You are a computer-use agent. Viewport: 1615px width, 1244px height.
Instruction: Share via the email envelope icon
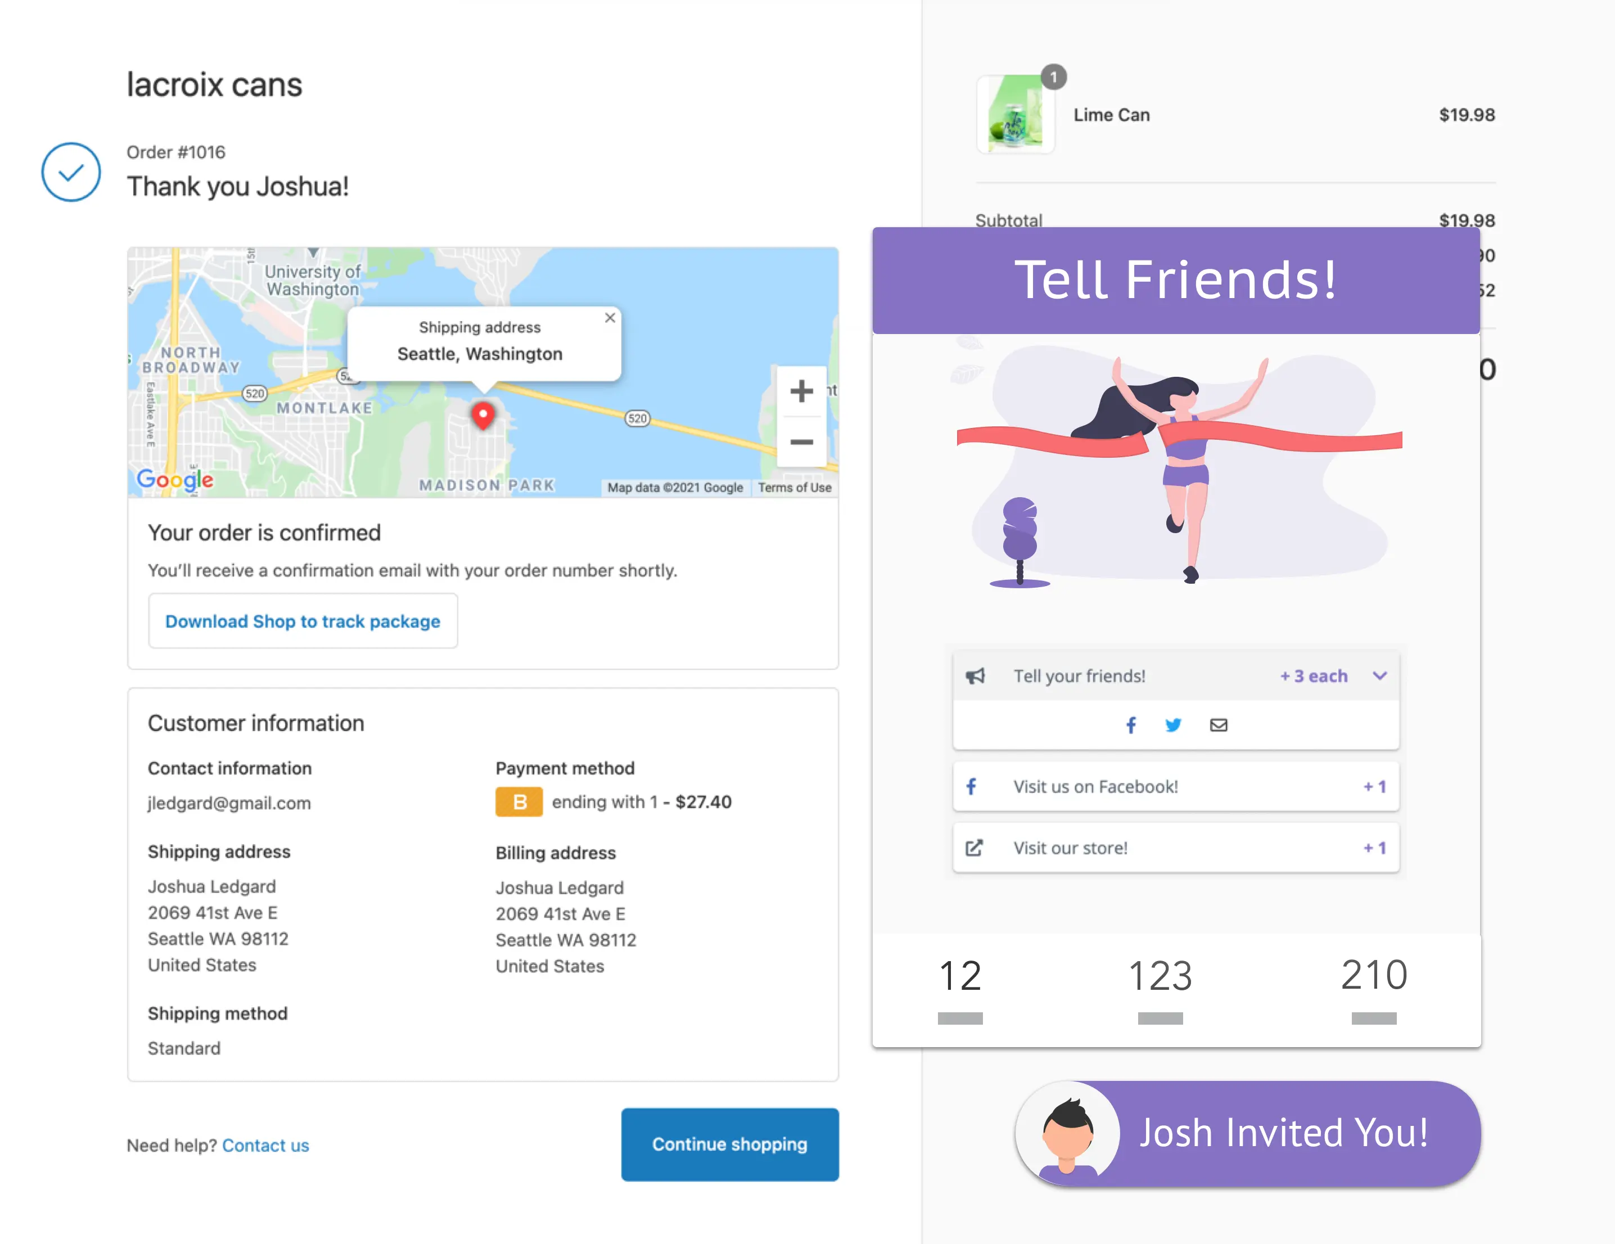point(1218,725)
